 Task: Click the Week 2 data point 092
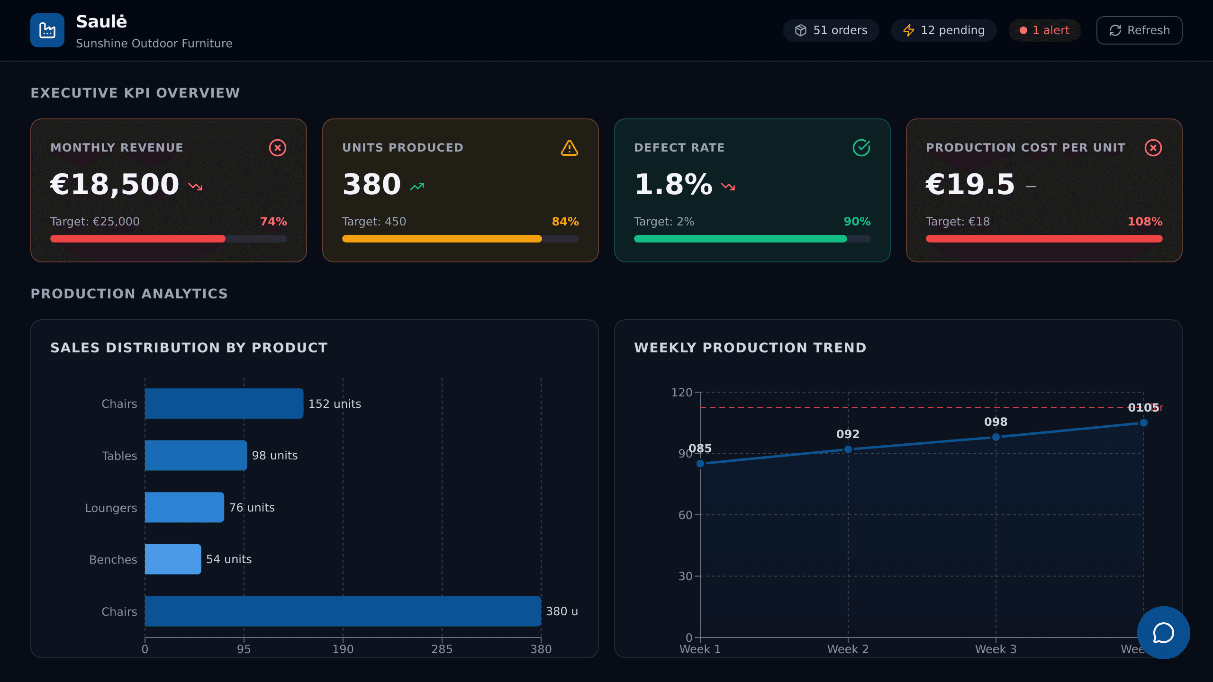pyautogui.click(x=848, y=449)
